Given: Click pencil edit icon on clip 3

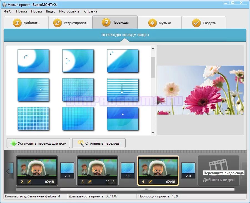Looking at the screenshot, I should point(90,182).
